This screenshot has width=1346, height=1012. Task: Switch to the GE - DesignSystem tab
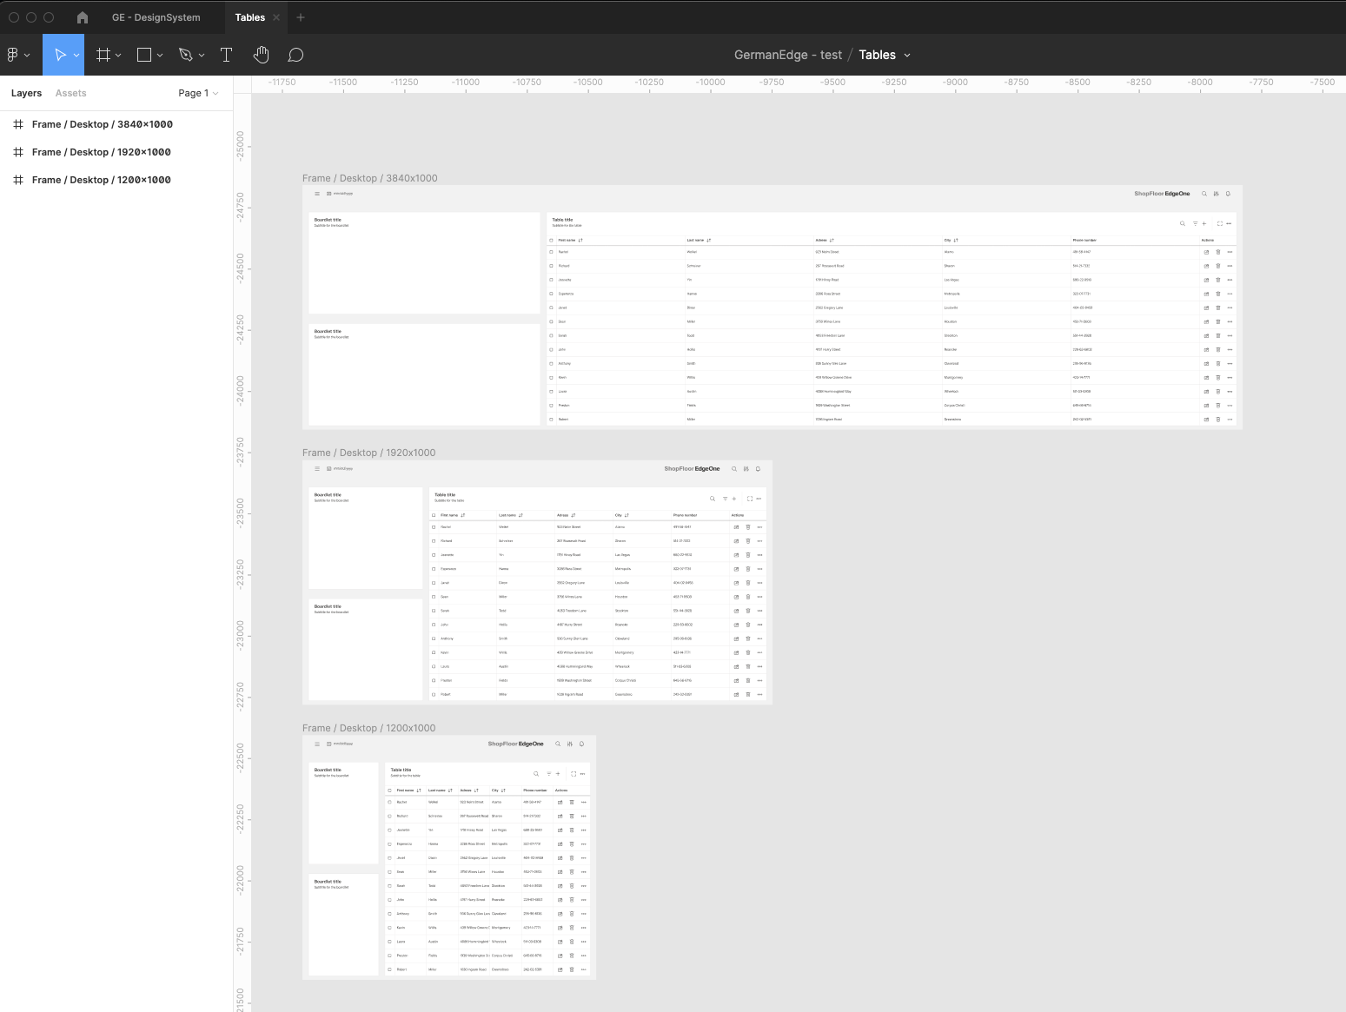tap(156, 17)
